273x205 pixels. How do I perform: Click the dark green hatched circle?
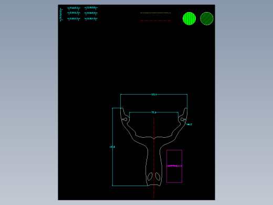coord(207,18)
